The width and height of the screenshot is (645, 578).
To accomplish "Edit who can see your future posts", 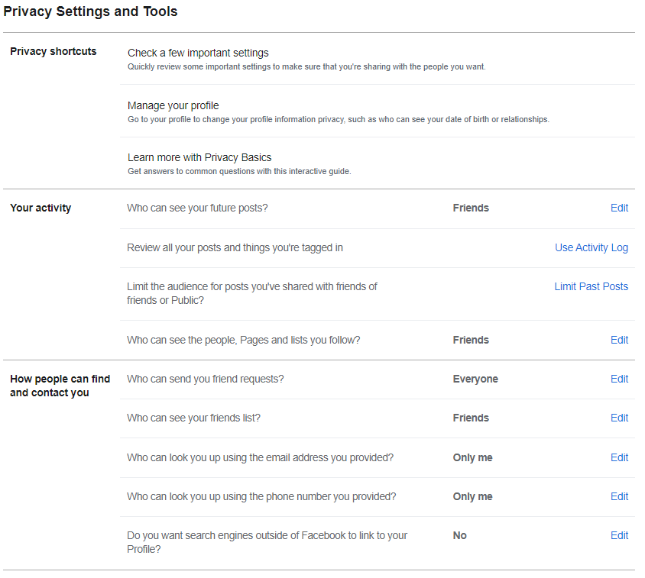I will [619, 208].
